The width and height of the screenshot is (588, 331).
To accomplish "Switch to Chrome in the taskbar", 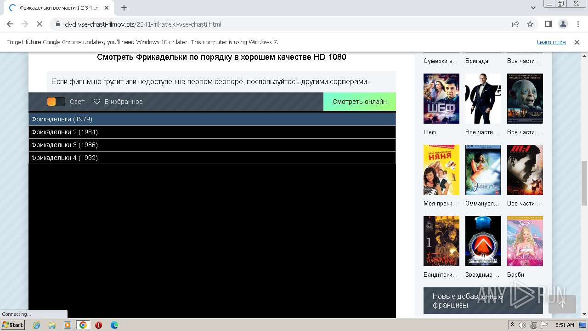I will (x=83, y=325).
